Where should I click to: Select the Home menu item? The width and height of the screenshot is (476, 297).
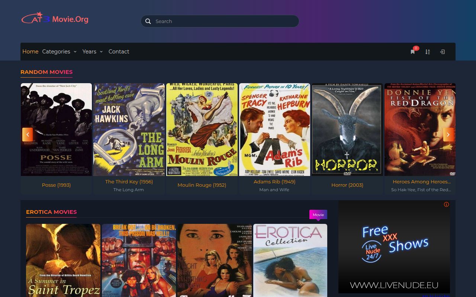pyautogui.click(x=30, y=52)
